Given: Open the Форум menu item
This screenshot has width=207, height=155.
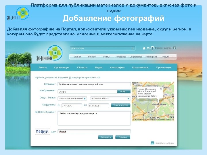Looking at the screenshot, I should point(165,57).
